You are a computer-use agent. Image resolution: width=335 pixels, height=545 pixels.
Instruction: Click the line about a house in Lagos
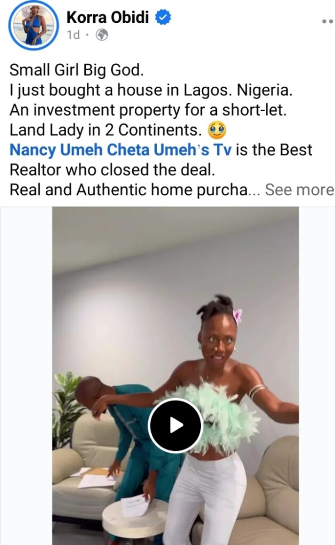tap(151, 90)
